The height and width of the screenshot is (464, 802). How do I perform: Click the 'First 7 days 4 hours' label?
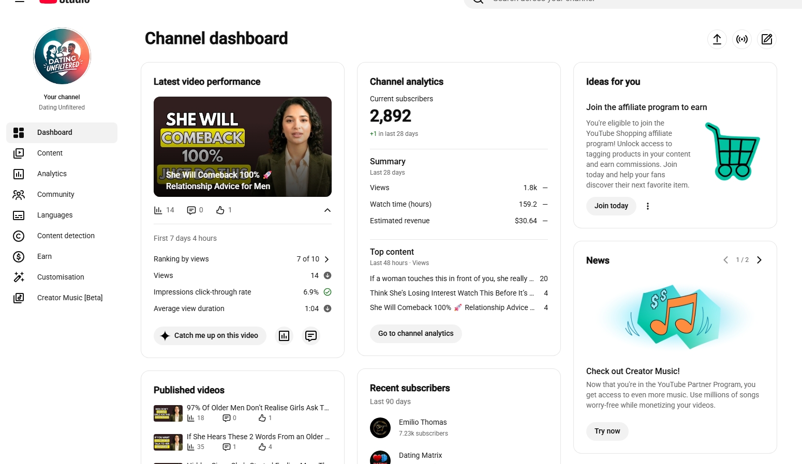pyautogui.click(x=185, y=238)
